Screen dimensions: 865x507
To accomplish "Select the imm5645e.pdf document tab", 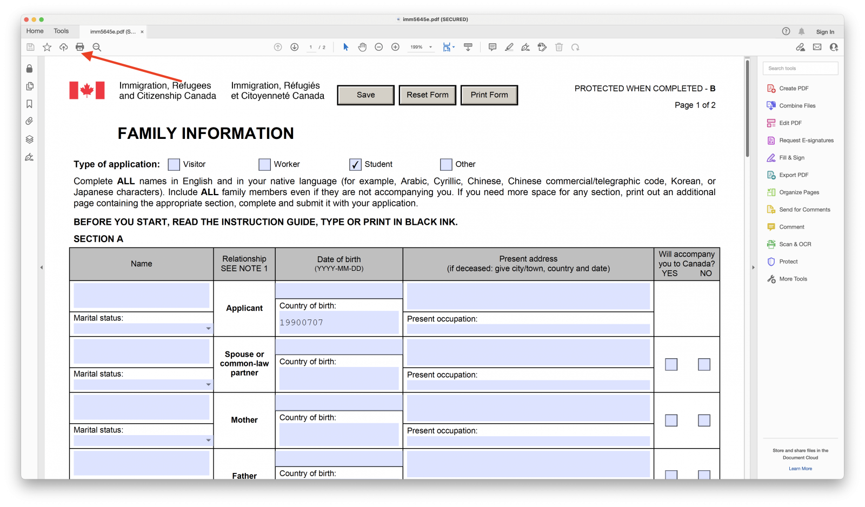I will [112, 32].
